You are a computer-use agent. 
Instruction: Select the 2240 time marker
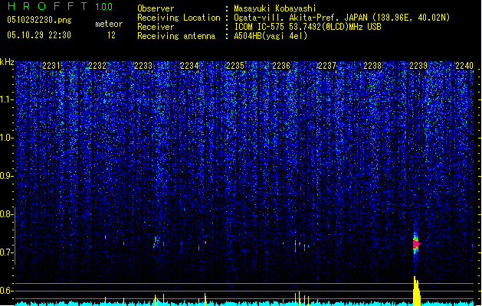tap(464, 66)
